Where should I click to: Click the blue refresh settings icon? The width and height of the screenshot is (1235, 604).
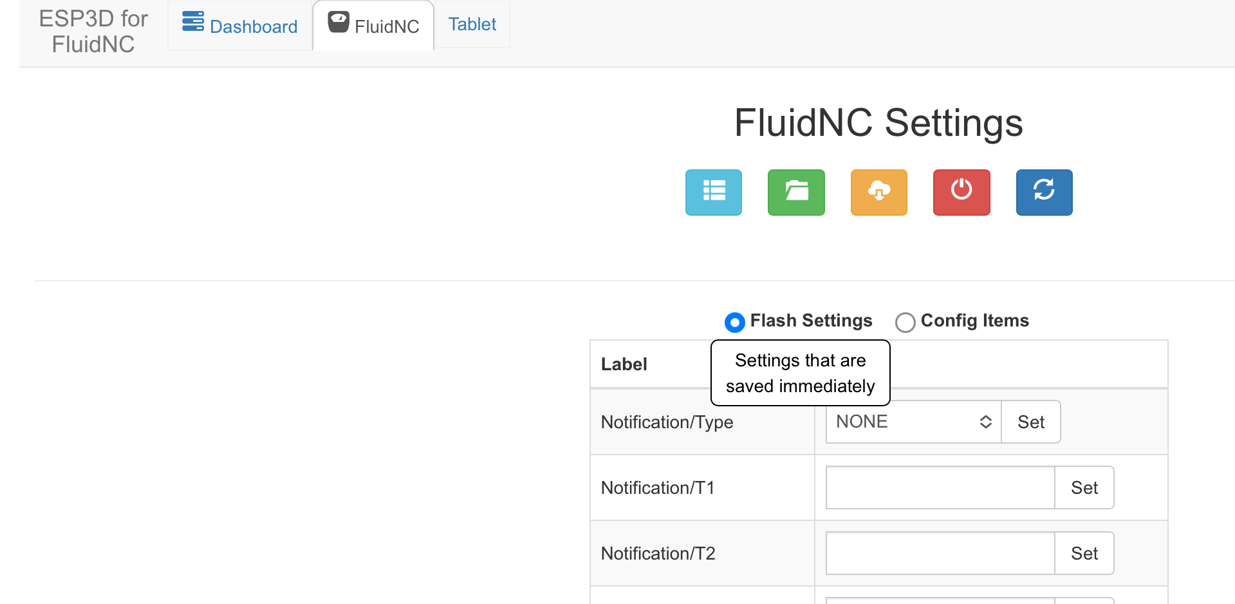click(1044, 192)
